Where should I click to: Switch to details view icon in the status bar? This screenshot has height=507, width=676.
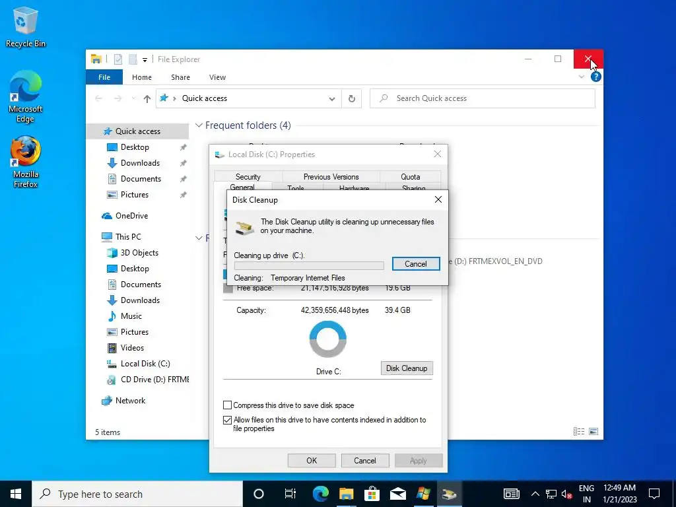coord(579,432)
